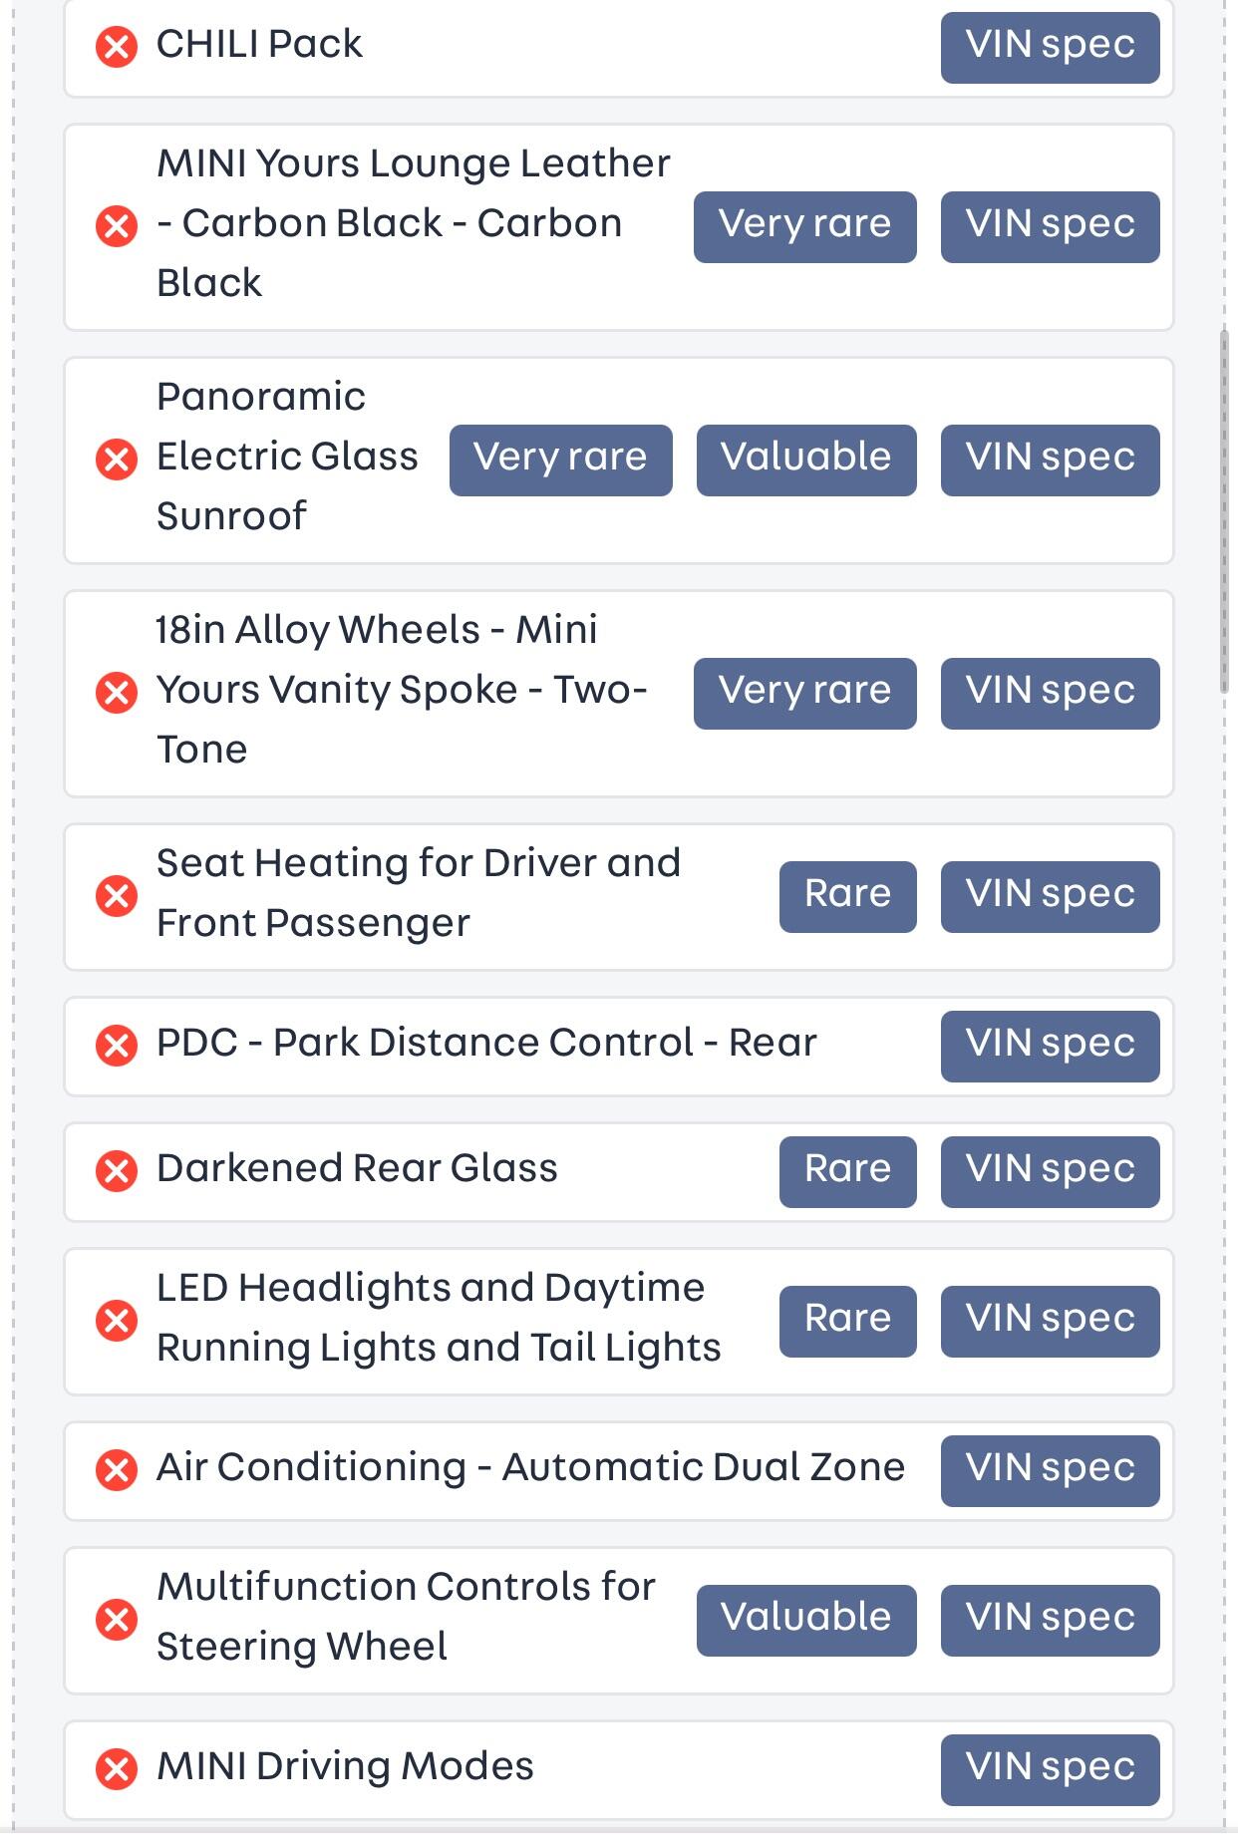The image size is (1238, 1844).
Task: Click the red X next to MINI Driving Modes
Action: pyautogui.click(x=117, y=1769)
